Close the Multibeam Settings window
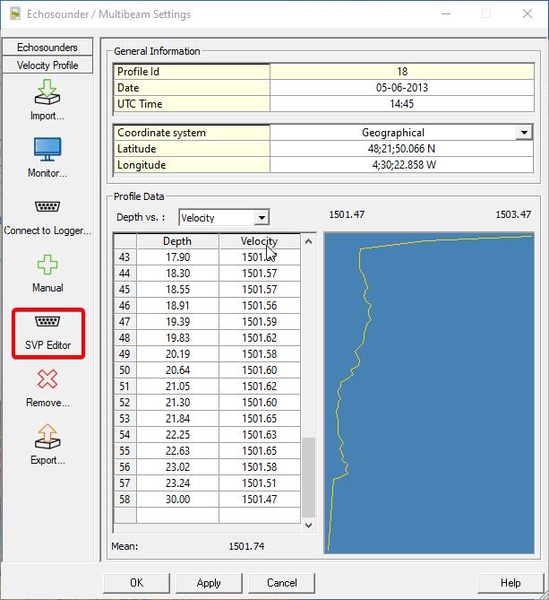Screen dimensions: 549x600 tap(528, 13)
